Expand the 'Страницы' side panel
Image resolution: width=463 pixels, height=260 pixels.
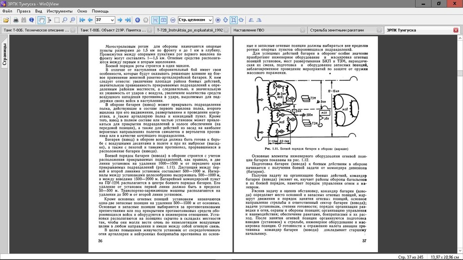coord(5,54)
